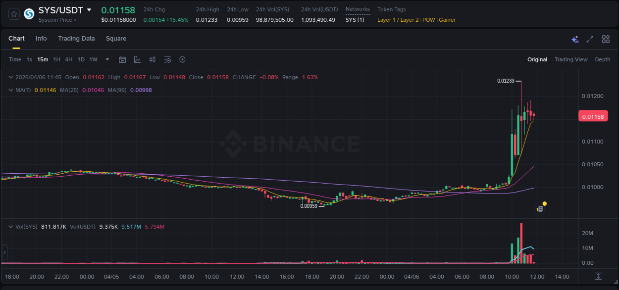Click the 24h High value 0.01233

click(206, 20)
